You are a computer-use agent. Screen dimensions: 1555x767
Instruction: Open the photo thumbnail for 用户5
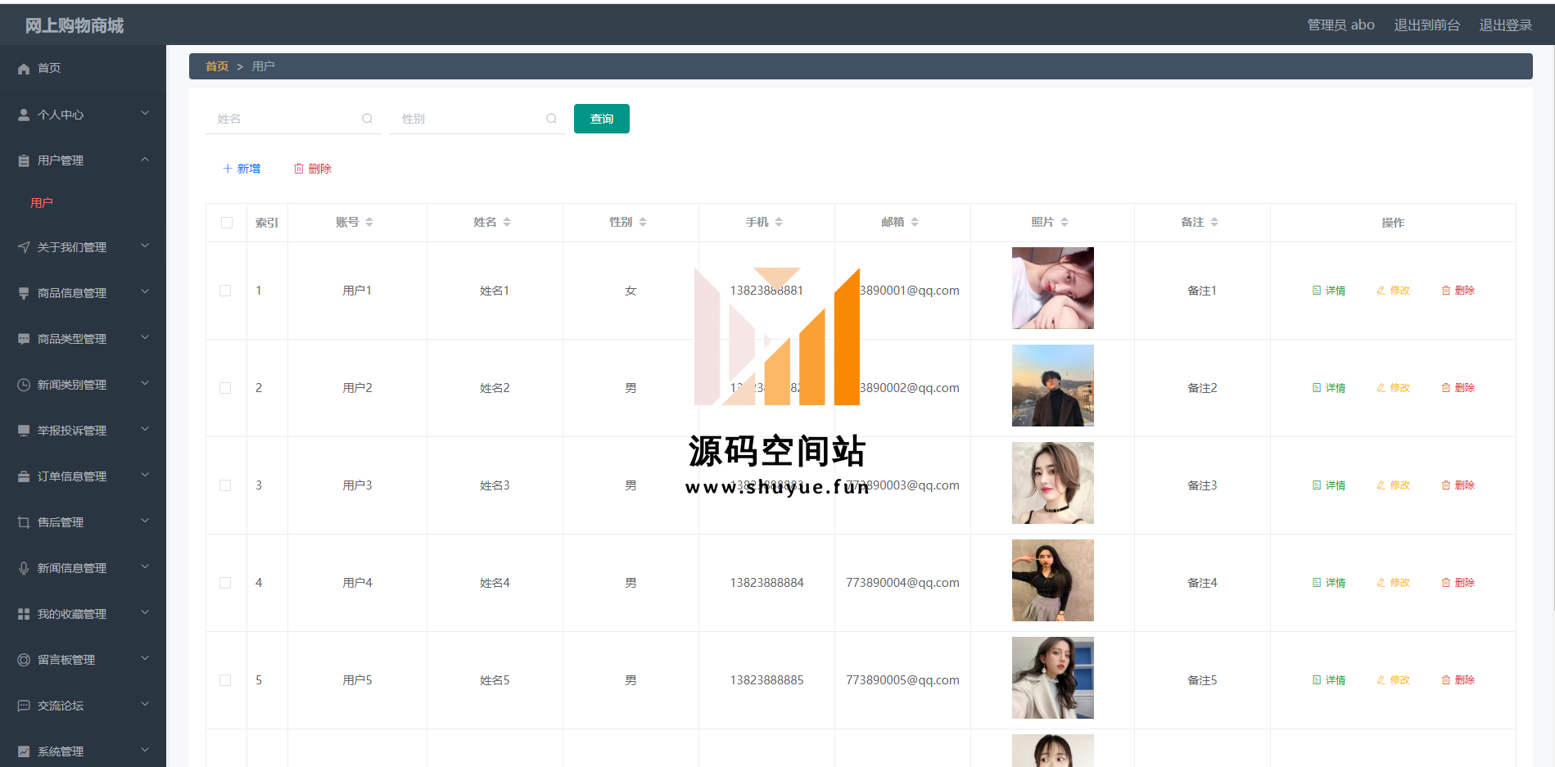coord(1053,678)
